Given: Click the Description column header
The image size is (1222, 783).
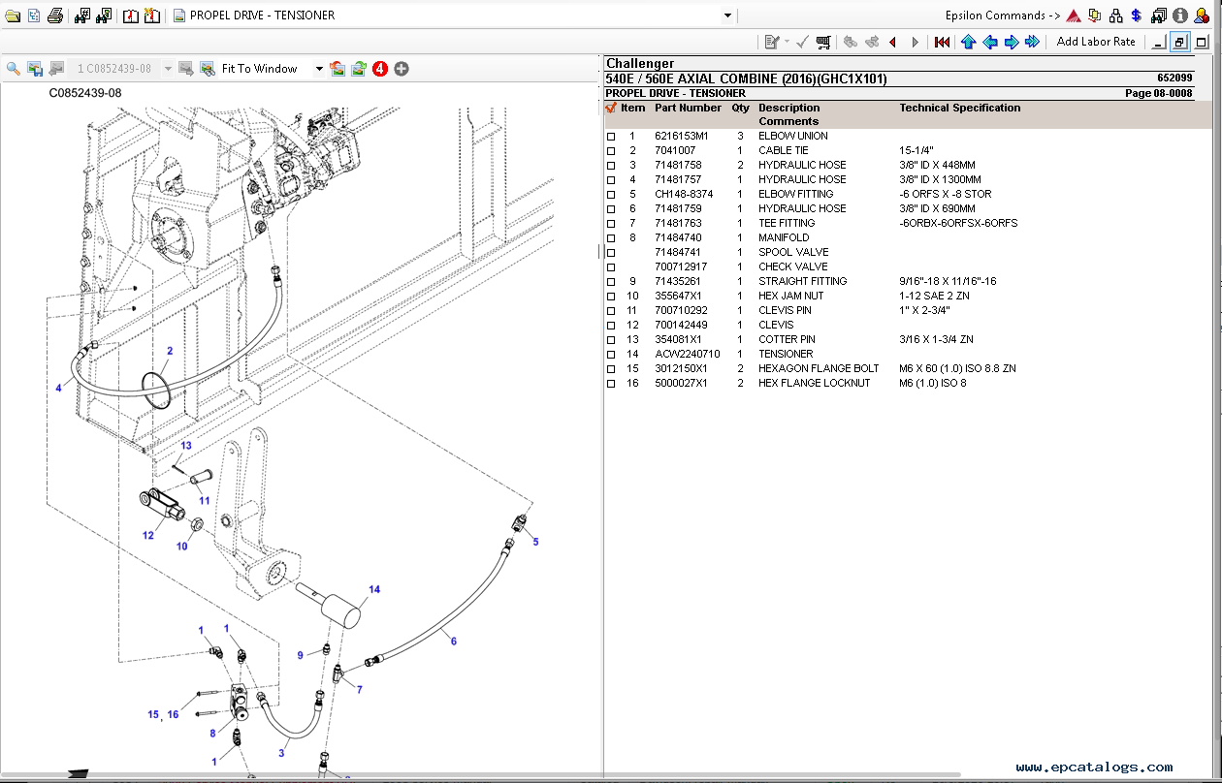Looking at the screenshot, I should (788, 108).
